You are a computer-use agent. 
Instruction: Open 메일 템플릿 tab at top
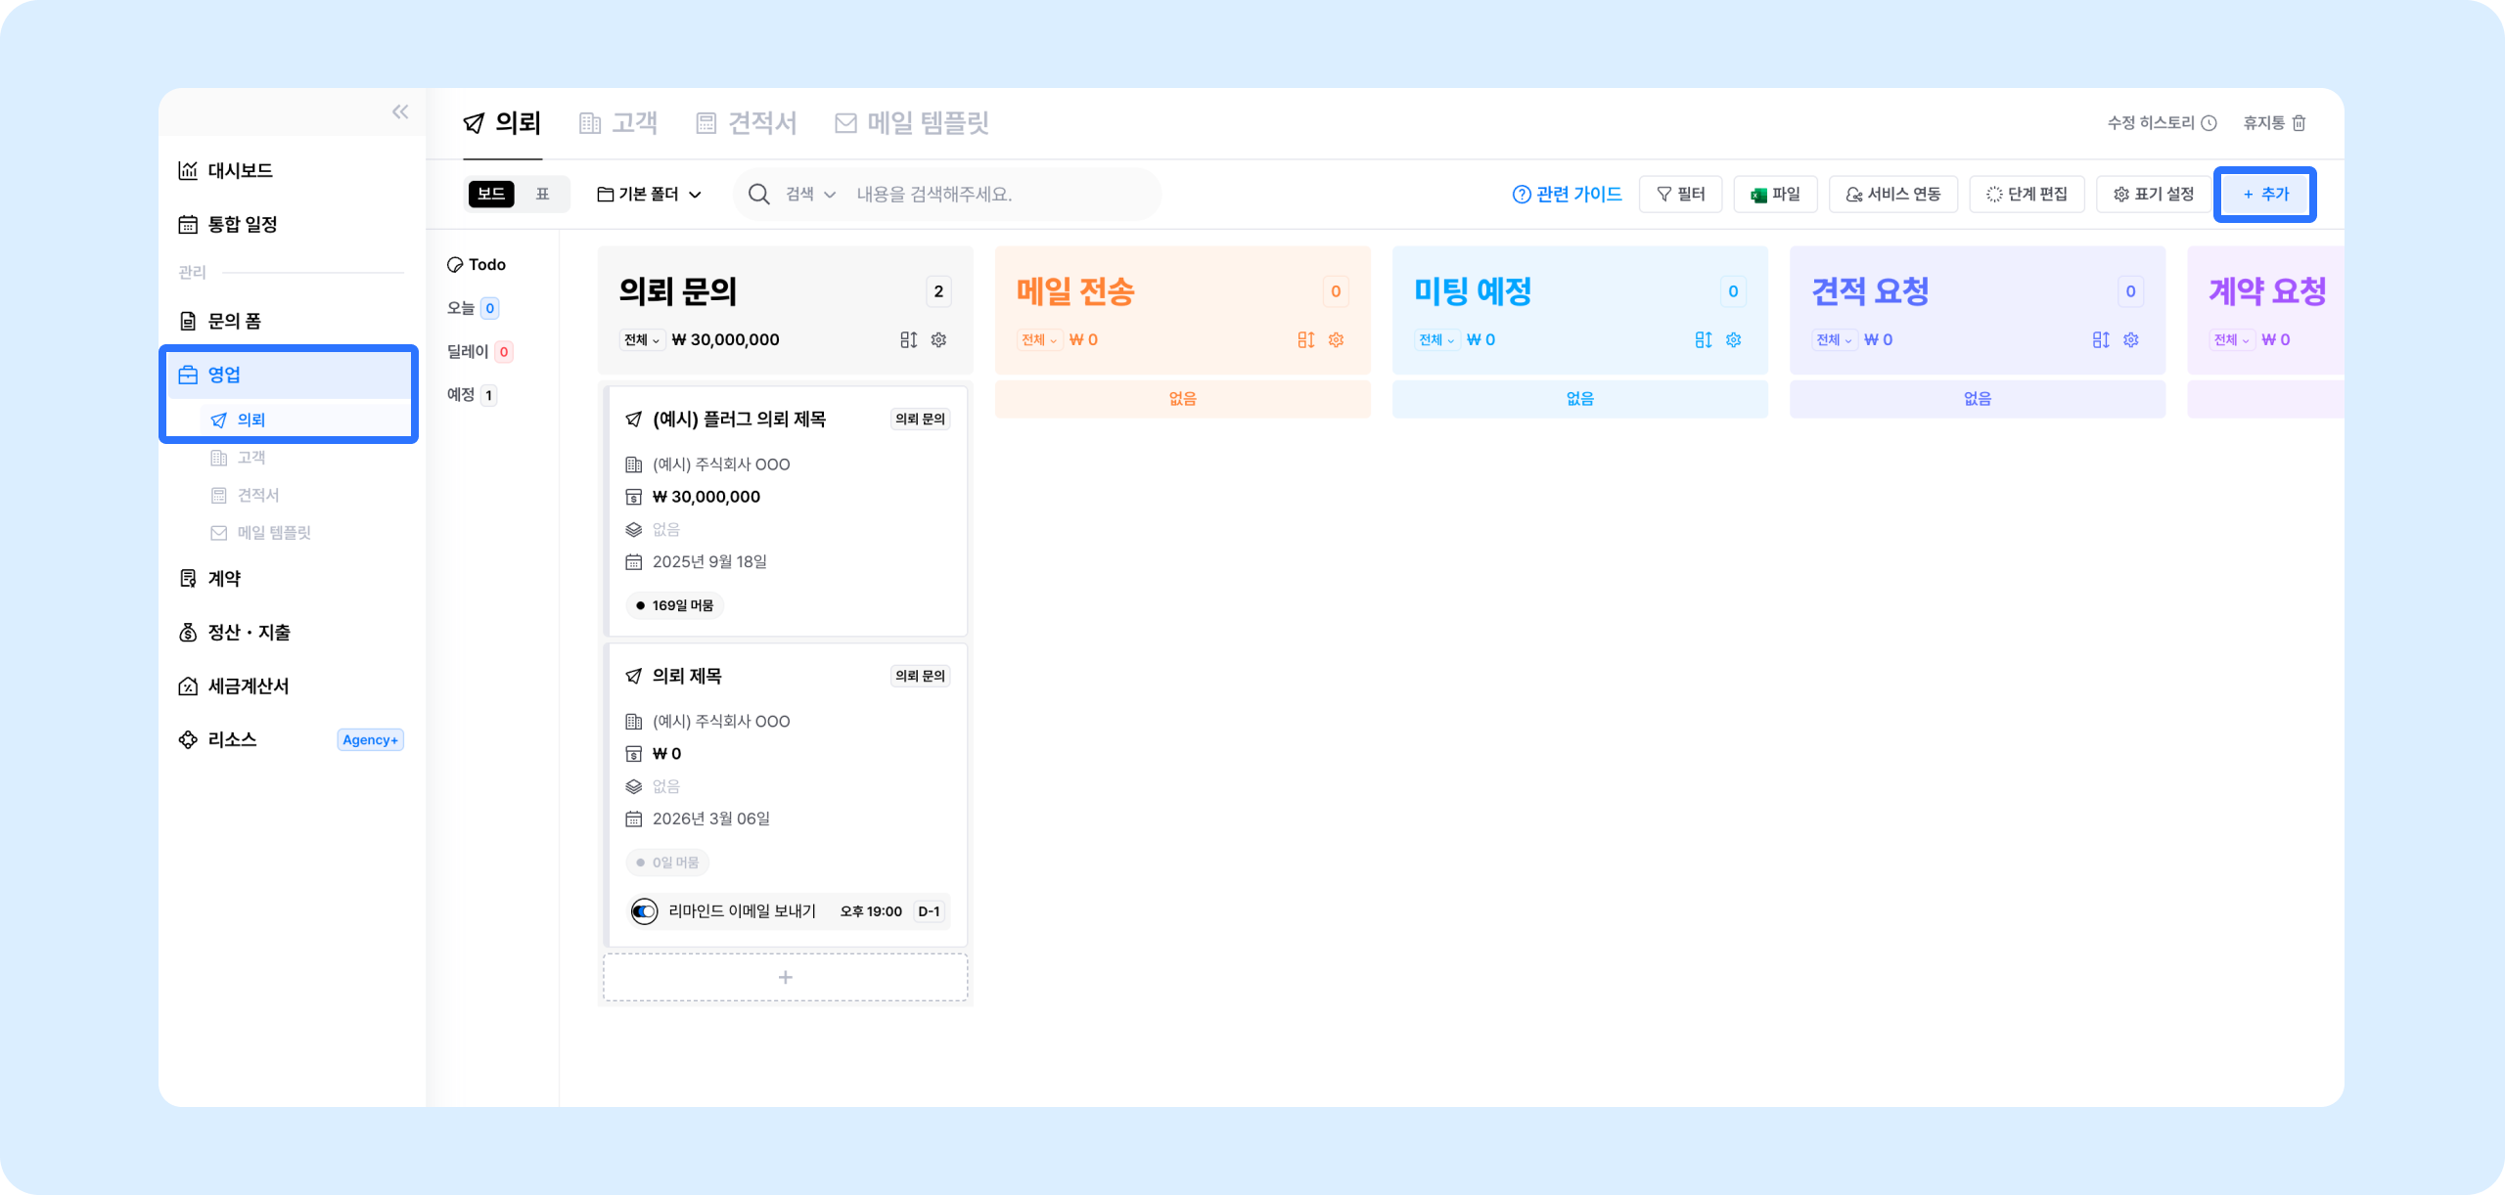912,123
